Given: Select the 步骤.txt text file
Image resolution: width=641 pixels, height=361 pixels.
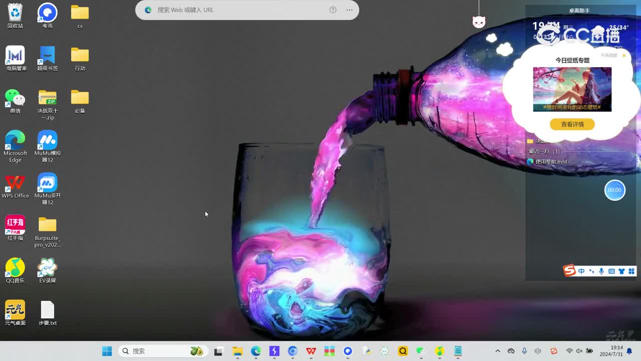Looking at the screenshot, I should (x=48, y=313).
